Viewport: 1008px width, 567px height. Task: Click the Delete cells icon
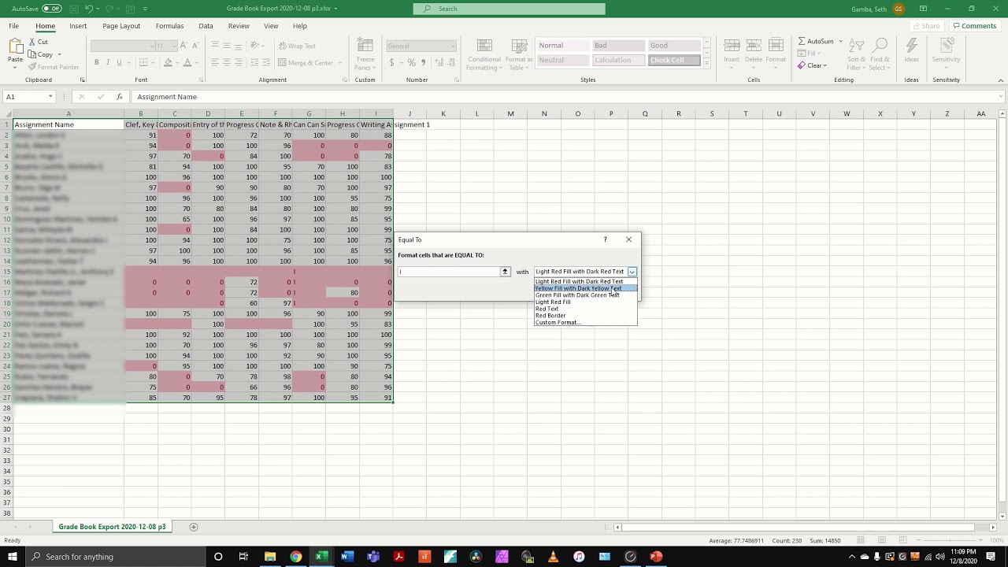pyautogui.click(x=754, y=46)
